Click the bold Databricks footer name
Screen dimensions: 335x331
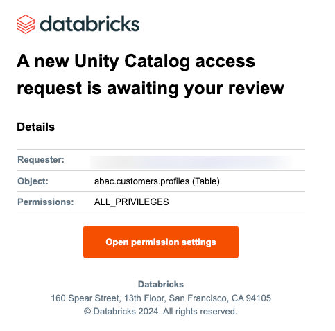tap(161, 285)
